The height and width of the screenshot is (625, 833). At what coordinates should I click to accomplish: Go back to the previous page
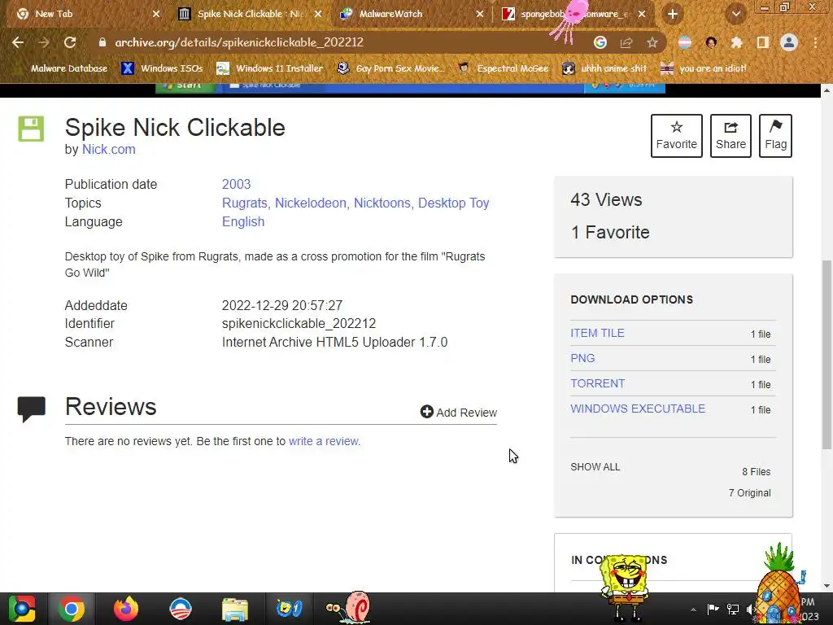(x=18, y=42)
